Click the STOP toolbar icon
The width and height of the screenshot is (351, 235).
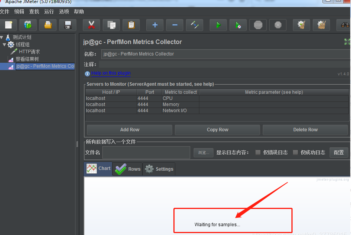coord(258,25)
